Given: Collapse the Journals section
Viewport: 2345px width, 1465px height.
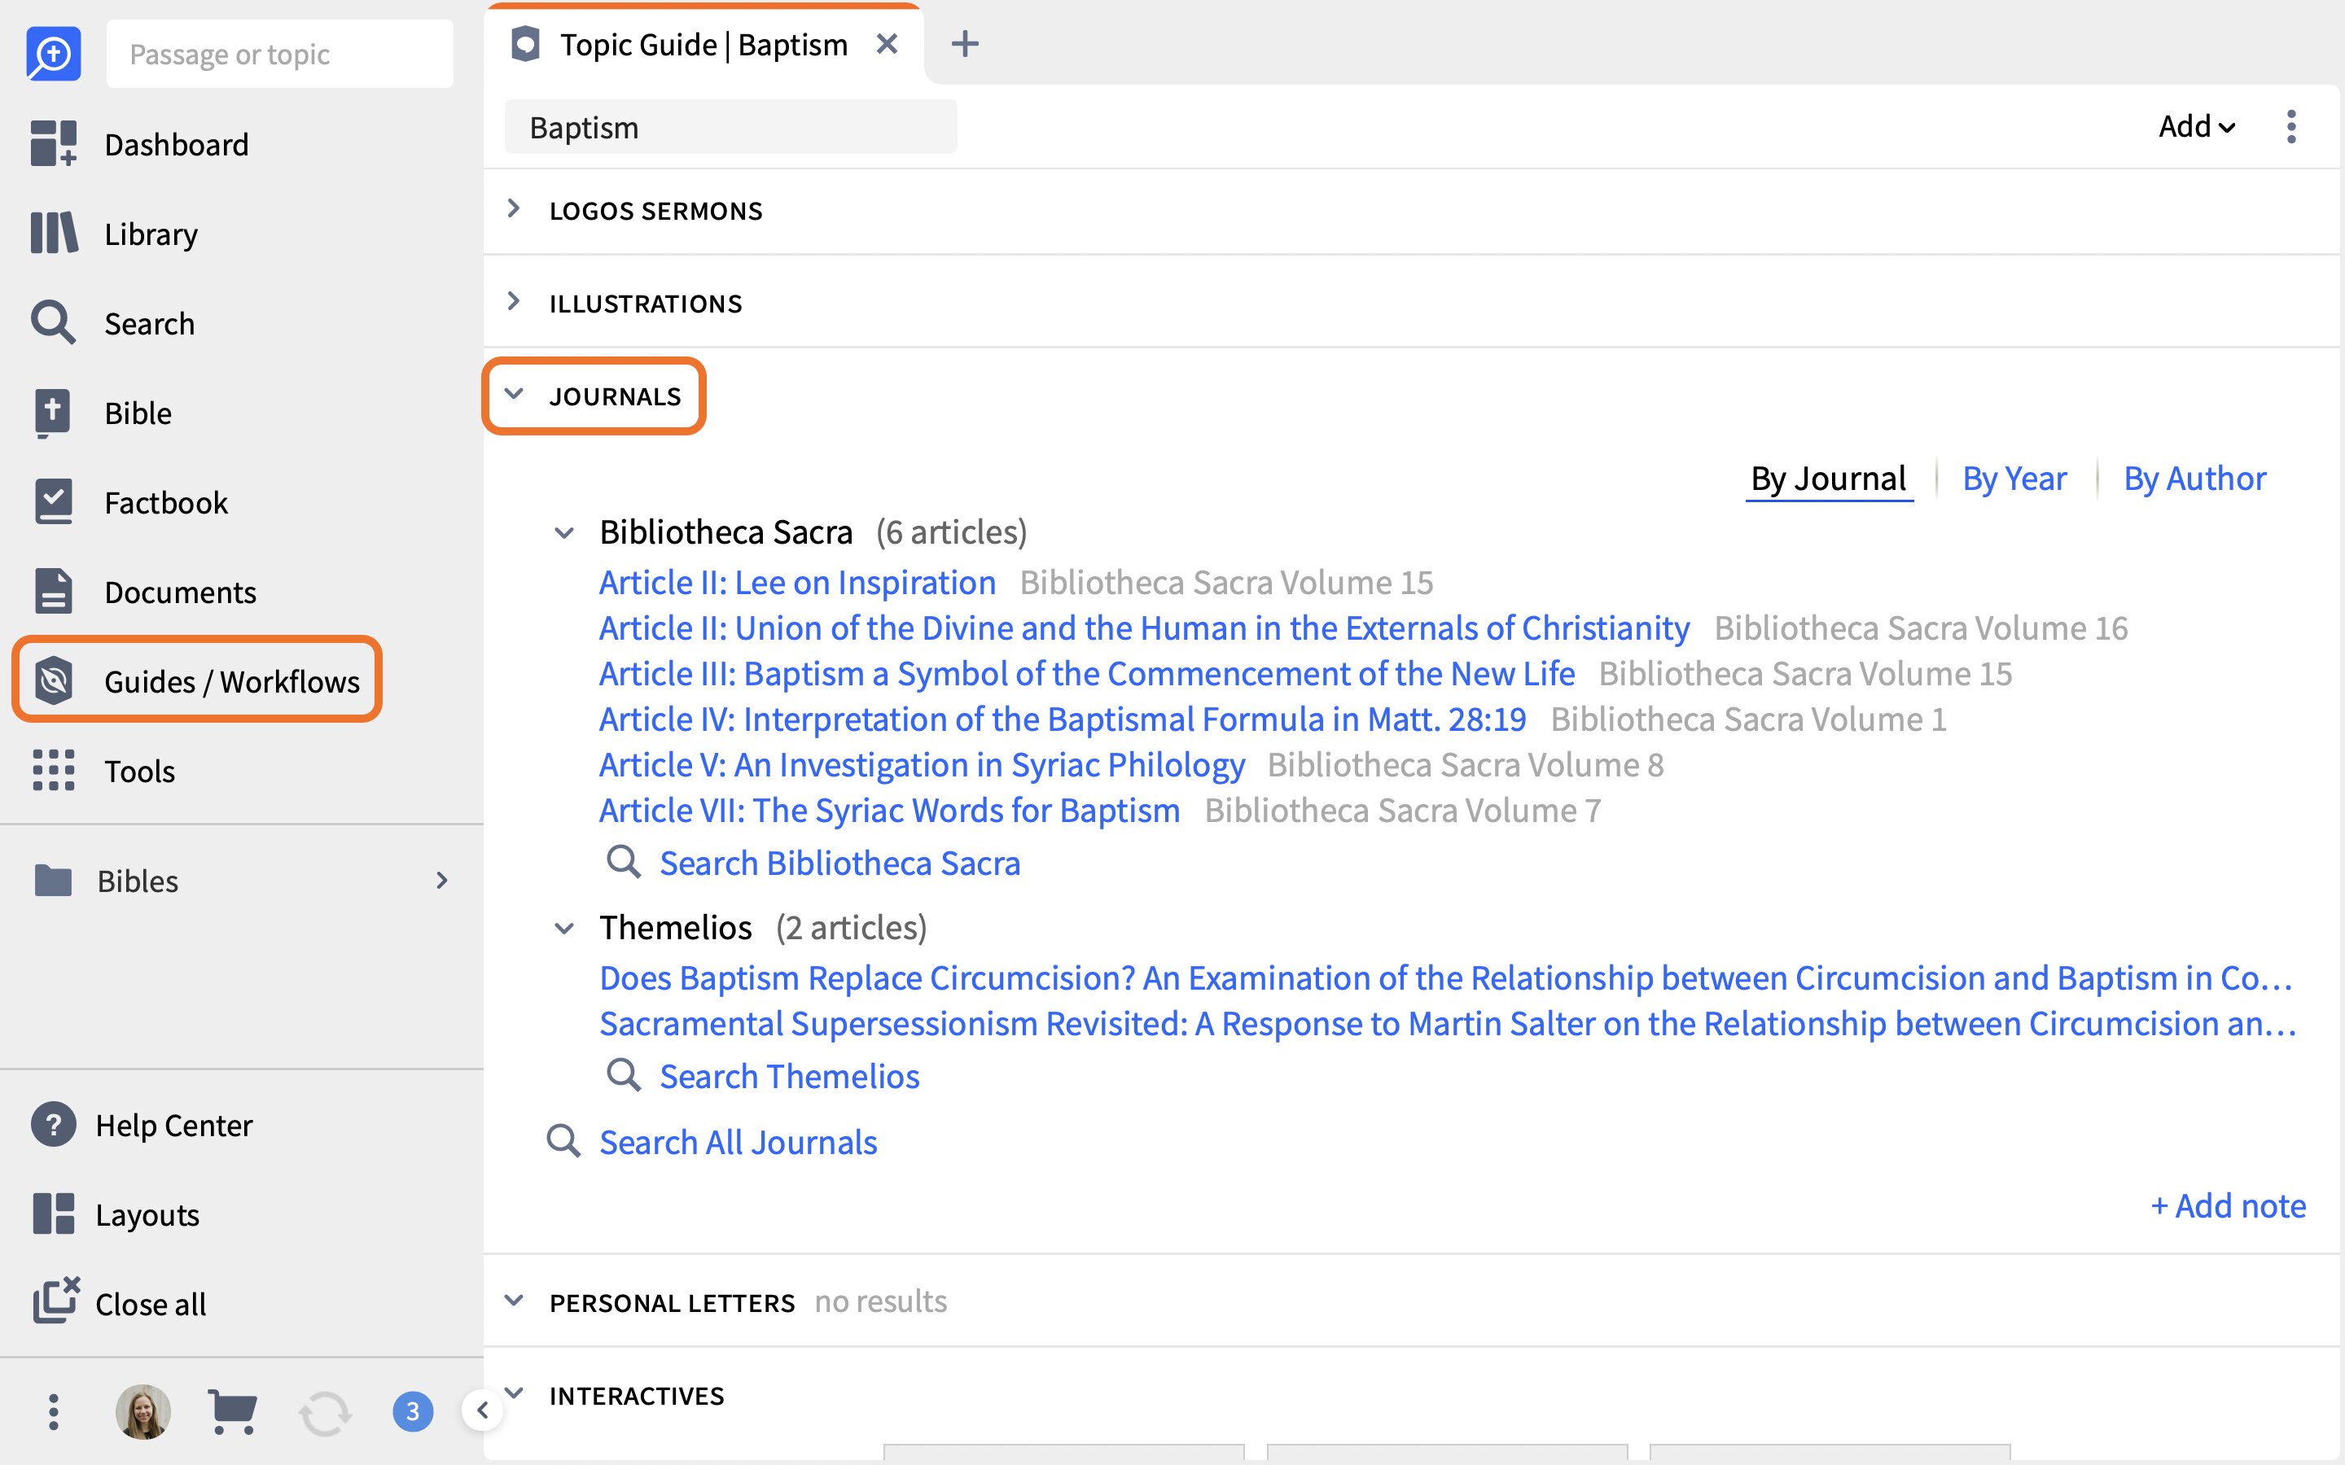Looking at the screenshot, I should (514, 395).
